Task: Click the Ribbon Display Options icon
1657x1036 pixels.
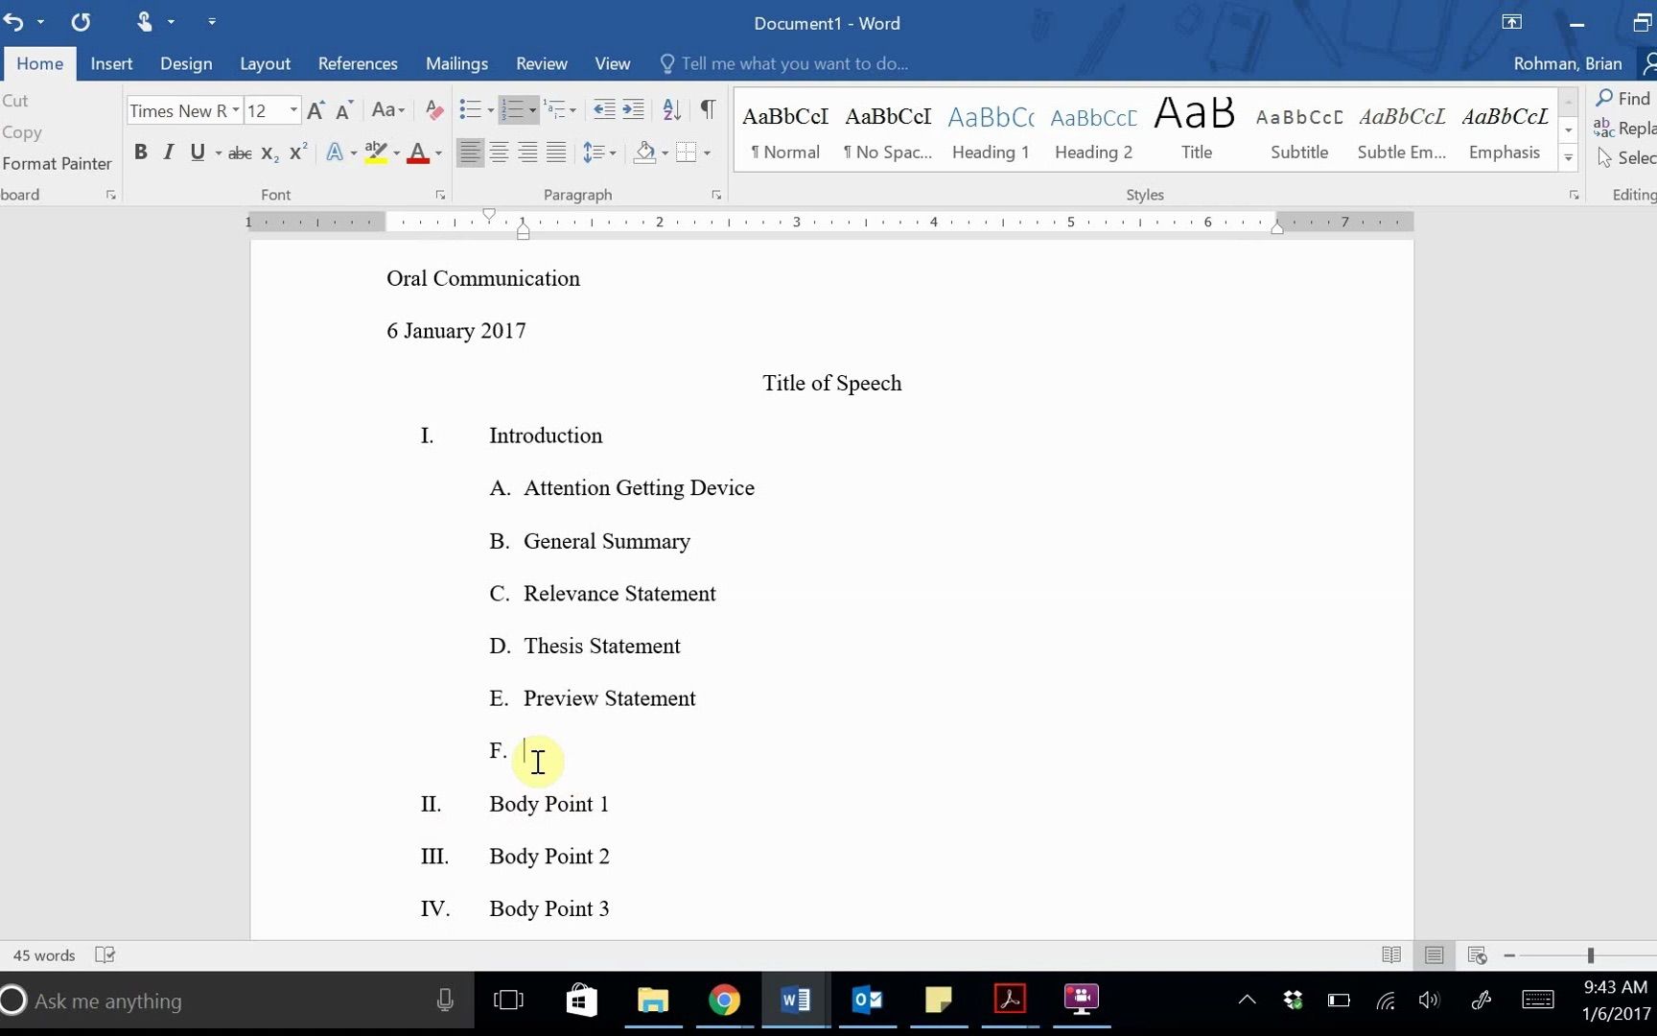Action: [x=1512, y=22]
